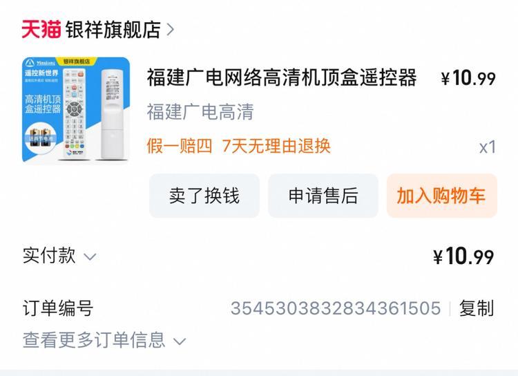View the 假一赔四 guarantee tag

tap(179, 146)
